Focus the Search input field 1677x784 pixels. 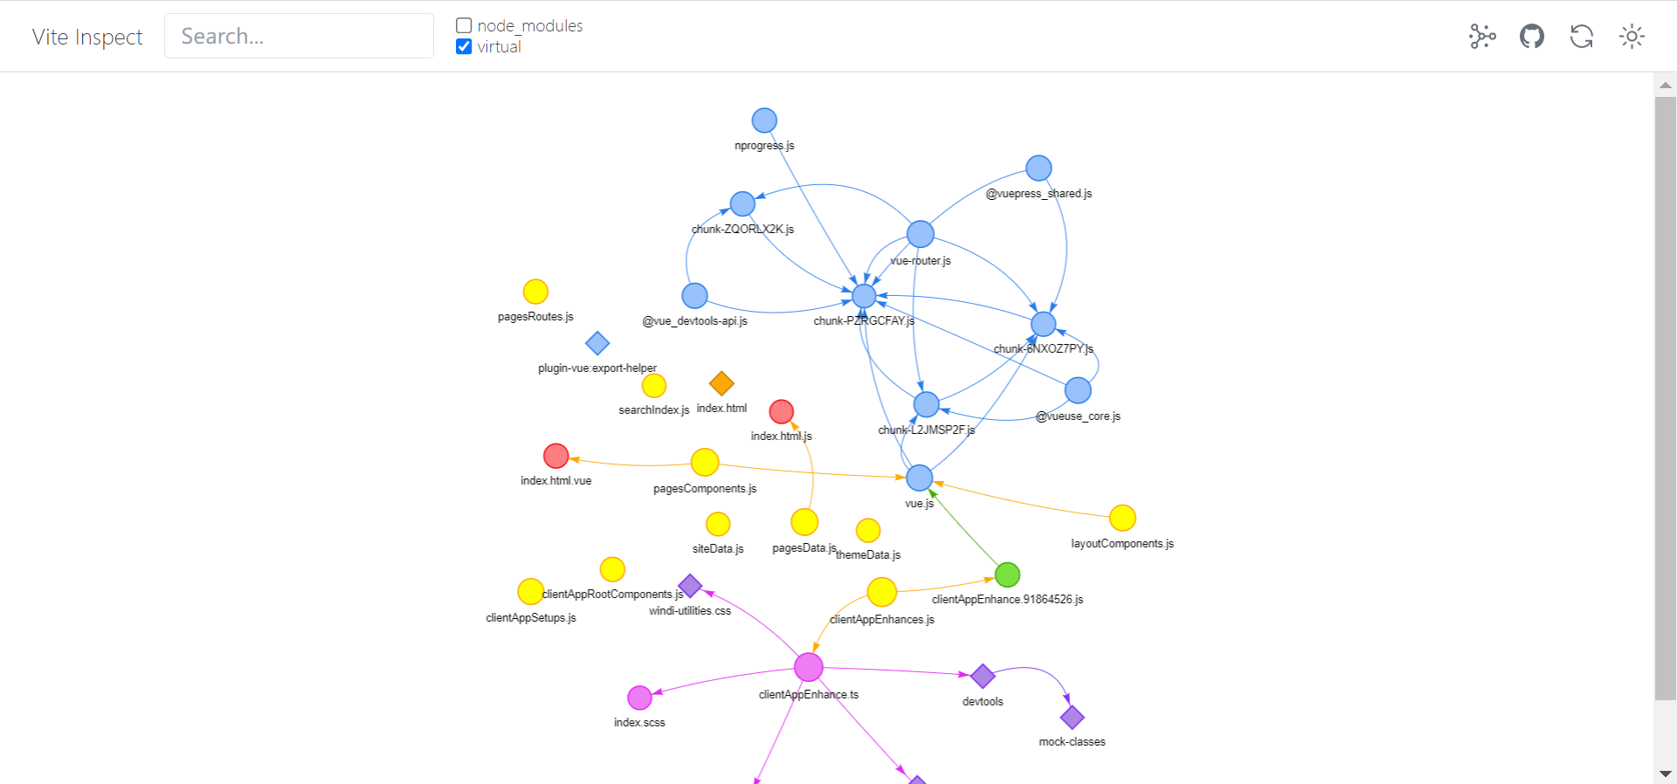pos(299,36)
